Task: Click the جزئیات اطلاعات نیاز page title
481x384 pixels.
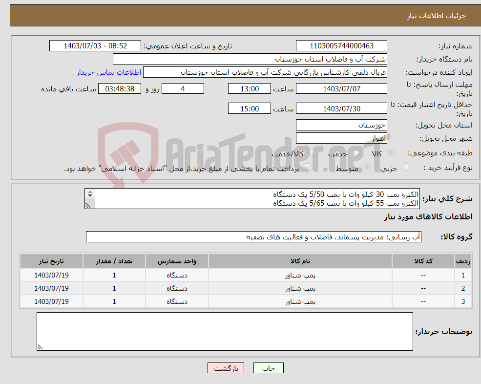Action: pyautogui.click(x=437, y=16)
